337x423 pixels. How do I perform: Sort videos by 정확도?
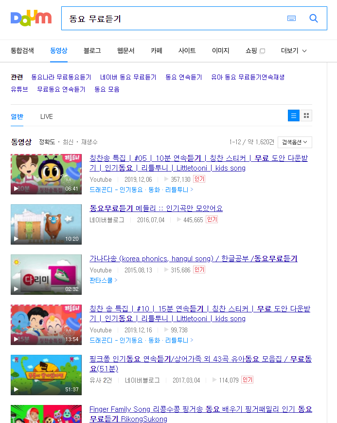click(x=47, y=142)
